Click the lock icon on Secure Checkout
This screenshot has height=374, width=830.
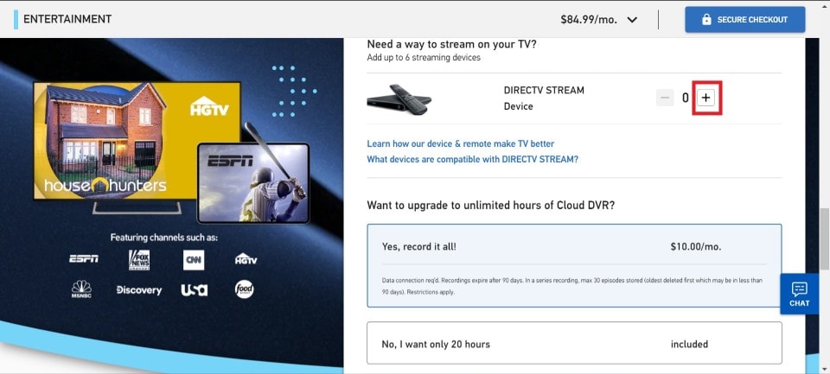pos(706,20)
